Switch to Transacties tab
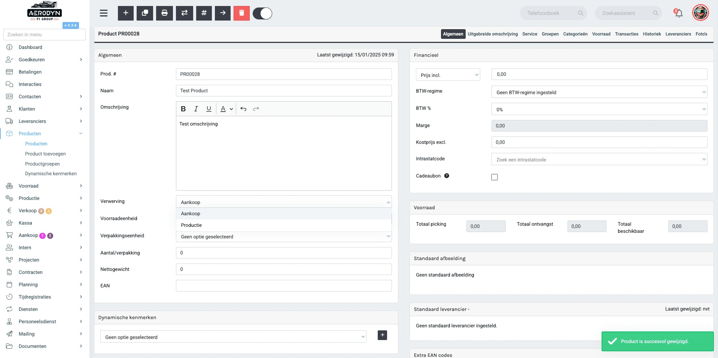The image size is (718, 358). (627, 34)
